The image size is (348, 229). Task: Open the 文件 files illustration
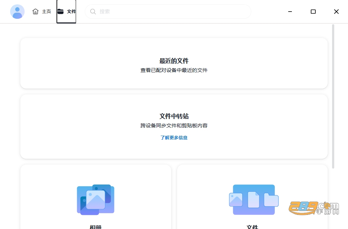pos(254,200)
